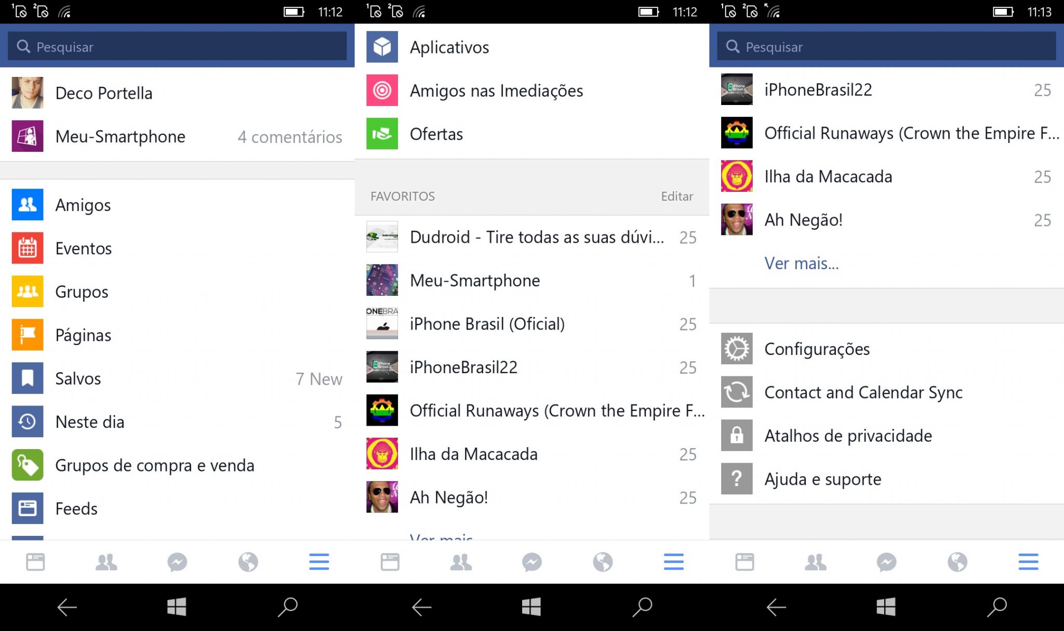Viewport: 1064px width, 631px height.
Task: Click Editar next to FAVORITOS
Action: (x=677, y=196)
